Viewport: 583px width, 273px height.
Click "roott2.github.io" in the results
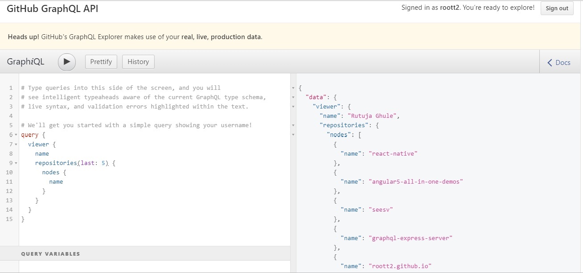pos(401,266)
